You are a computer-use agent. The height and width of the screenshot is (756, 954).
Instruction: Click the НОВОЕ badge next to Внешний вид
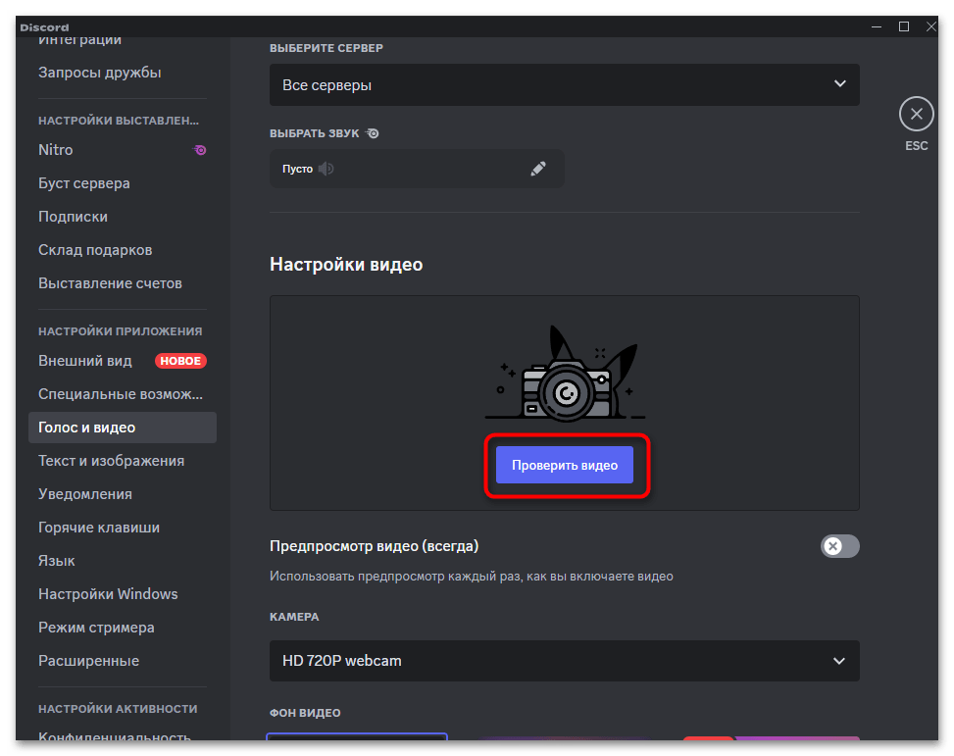tap(180, 361)
